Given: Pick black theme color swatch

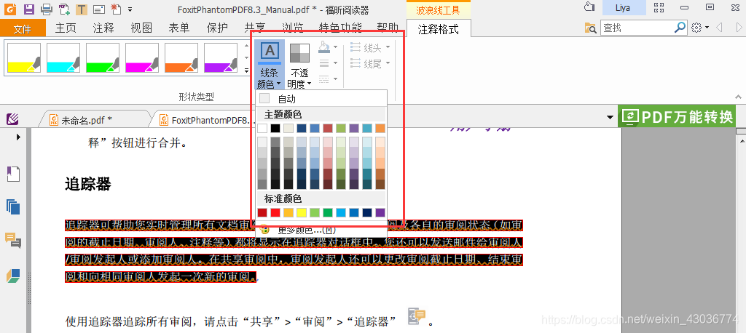Looking at the screenshot, I should (275, 128).
